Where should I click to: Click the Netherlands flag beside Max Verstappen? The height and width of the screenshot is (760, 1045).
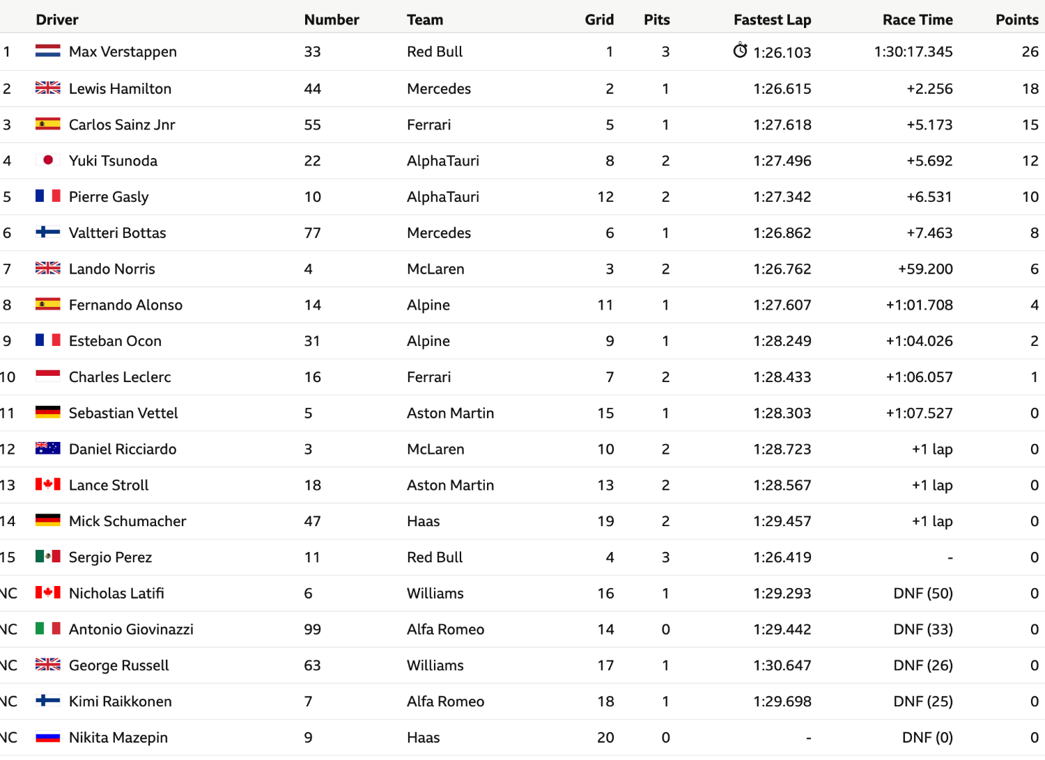[x=48, y=51]
